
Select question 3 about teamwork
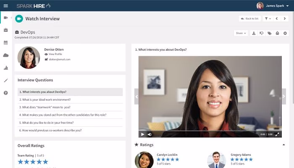pos(70,107)
